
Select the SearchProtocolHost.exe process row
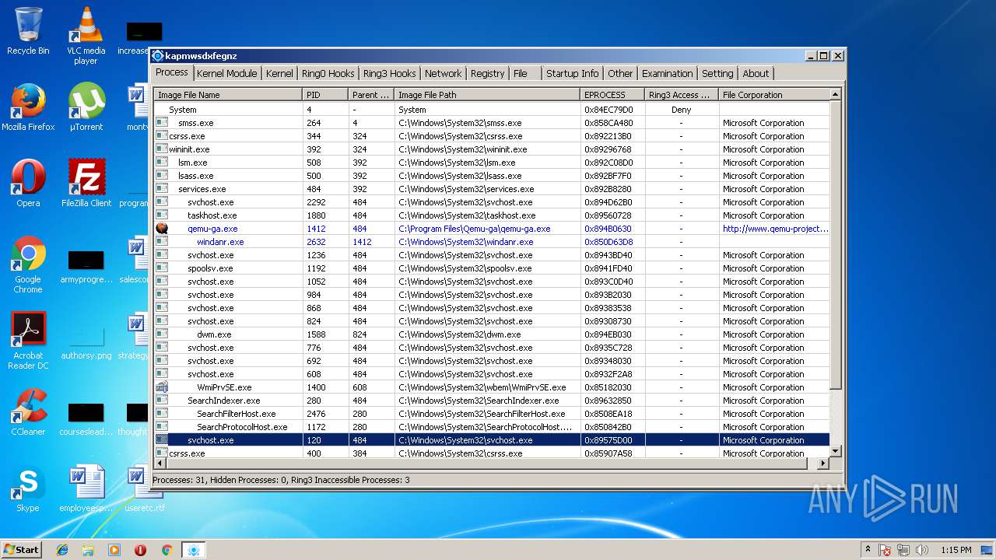492,427
